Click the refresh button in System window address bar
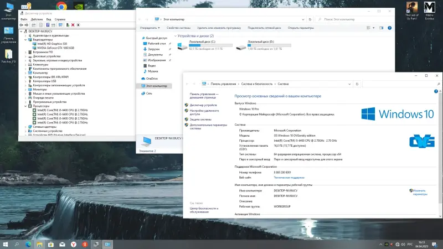 (x=357, y=84)
